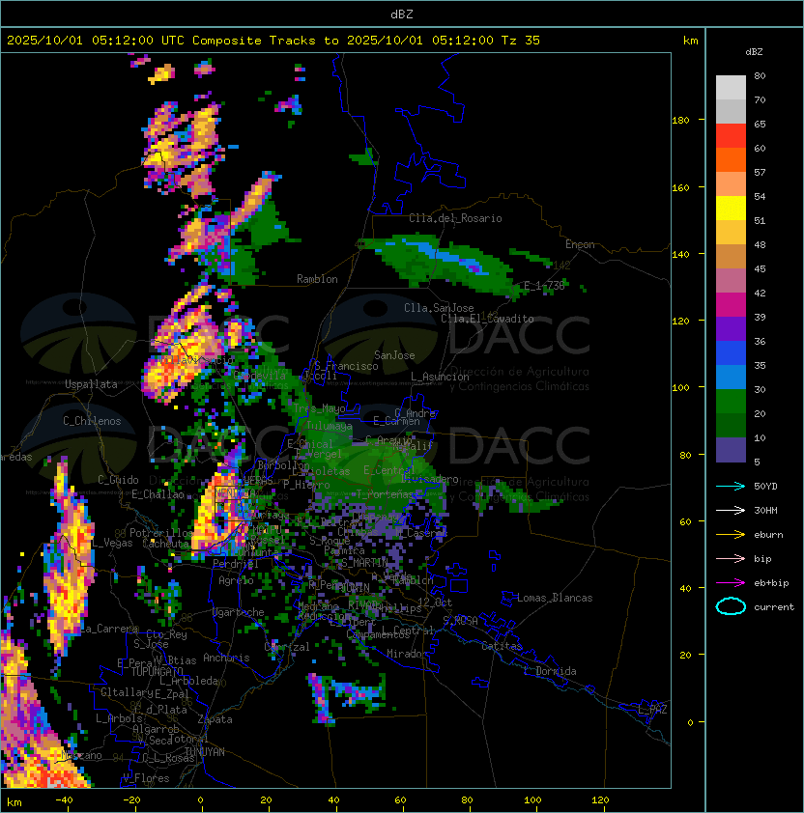
Task: Click the 'Carrizal' place label
Action: [x=287, y=647]
